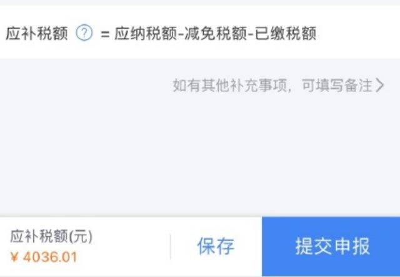400x277 pixels.
Task: Tap the question mark tooltip icon
Action: coord(84,33)
